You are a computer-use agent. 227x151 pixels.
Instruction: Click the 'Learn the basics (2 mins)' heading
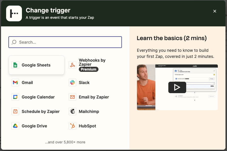click(x=172, y=38)
